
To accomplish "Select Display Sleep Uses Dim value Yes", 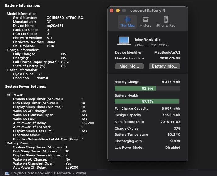I will (84, 131).
